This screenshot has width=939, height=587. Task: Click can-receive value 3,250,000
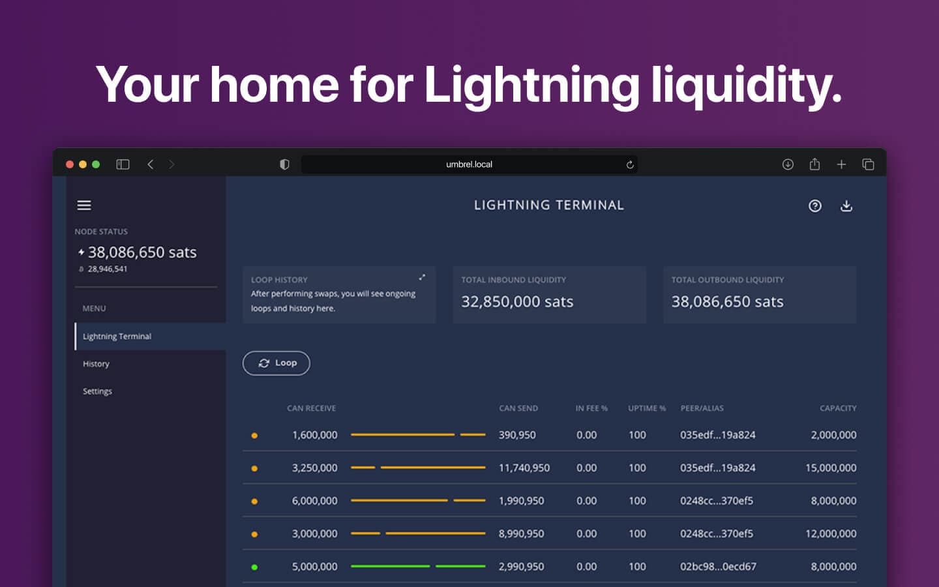click(x=315, y=468)
